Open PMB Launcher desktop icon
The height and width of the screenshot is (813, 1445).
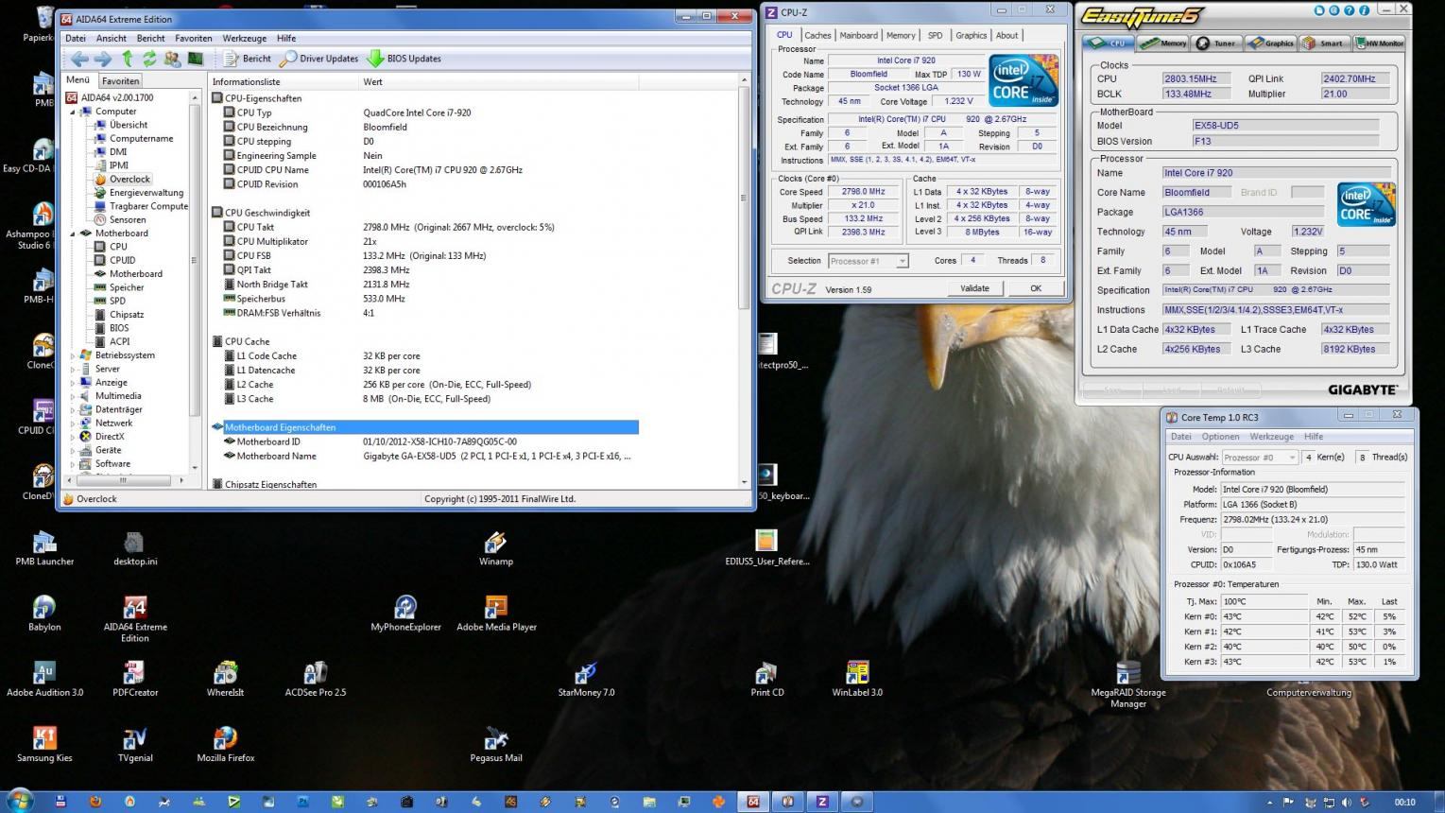point(44,548)
